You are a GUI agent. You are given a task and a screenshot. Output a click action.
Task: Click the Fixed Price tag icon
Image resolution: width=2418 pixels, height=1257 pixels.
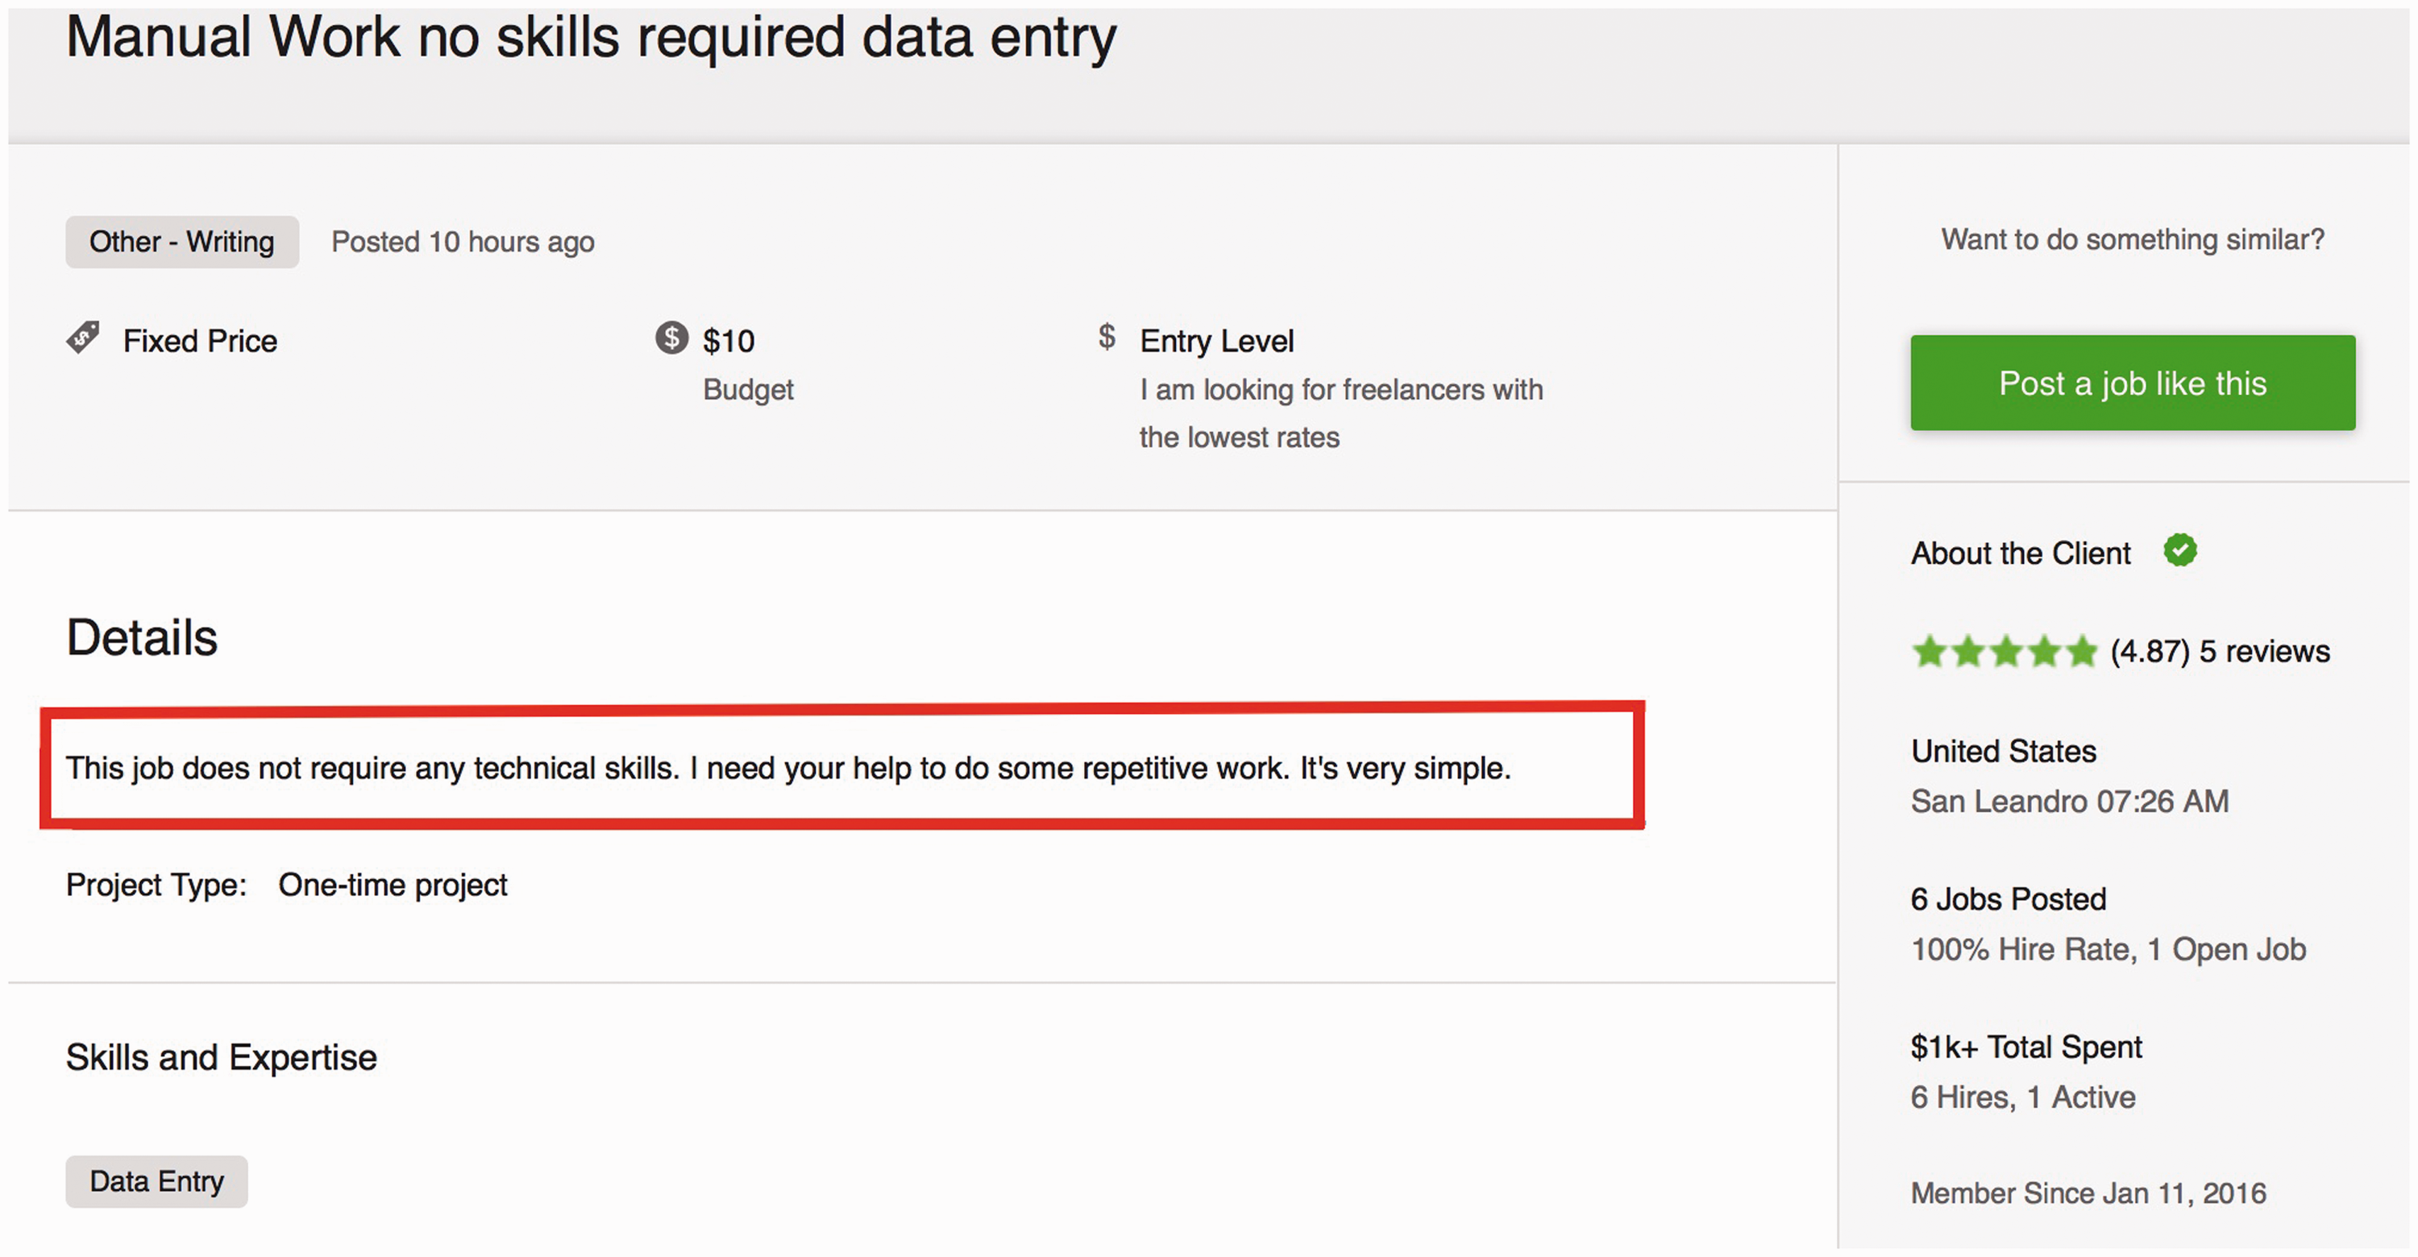[82, 338]
